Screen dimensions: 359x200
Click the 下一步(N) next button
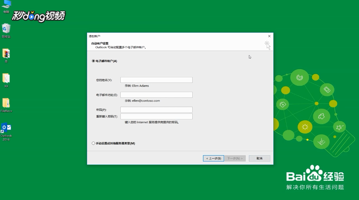pos(235,158)
